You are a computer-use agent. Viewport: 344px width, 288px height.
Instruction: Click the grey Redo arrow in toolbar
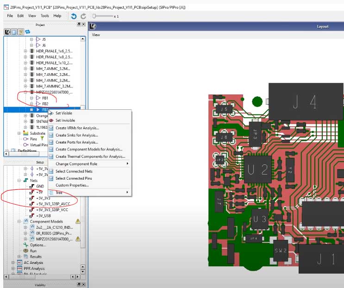(x=83, y=16)
